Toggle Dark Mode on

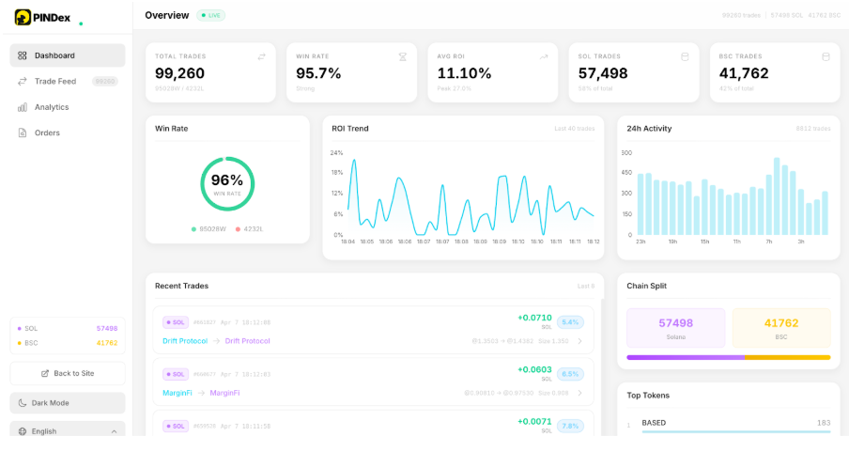tap(68, 403)
